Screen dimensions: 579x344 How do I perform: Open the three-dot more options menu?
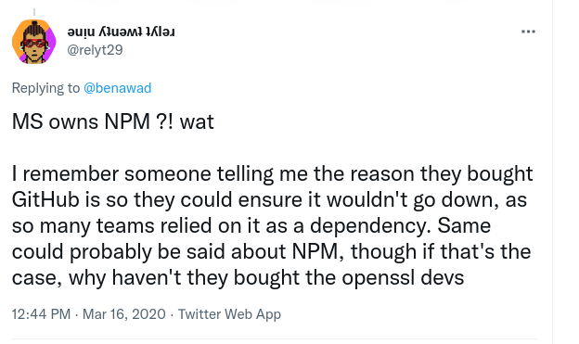(528, 32)
